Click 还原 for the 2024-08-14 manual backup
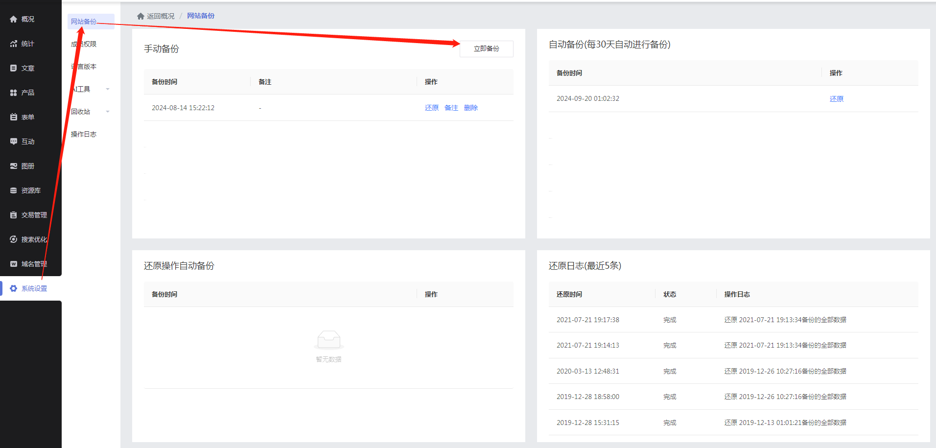936x448 pixels. [x=431, y=108]
